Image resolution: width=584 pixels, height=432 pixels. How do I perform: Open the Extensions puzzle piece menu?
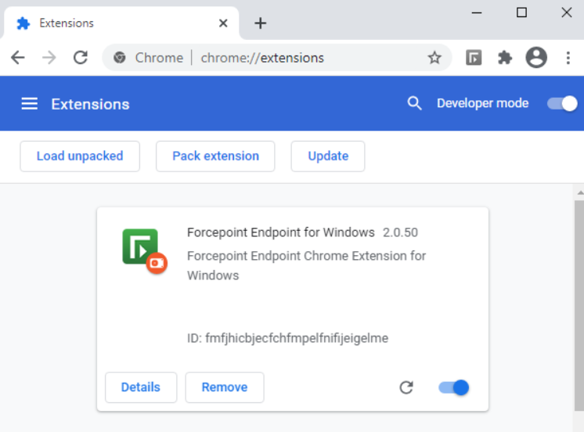(x=505, y=57)
